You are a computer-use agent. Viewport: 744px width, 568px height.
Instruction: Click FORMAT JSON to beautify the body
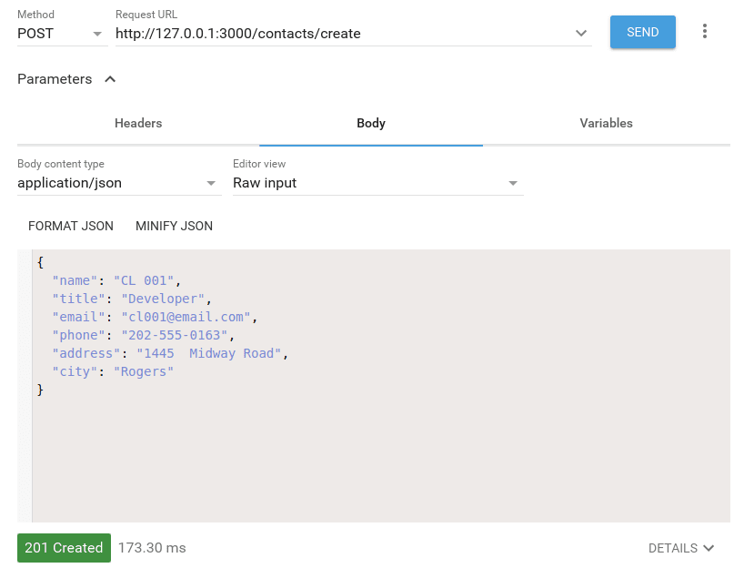point(70,226)
